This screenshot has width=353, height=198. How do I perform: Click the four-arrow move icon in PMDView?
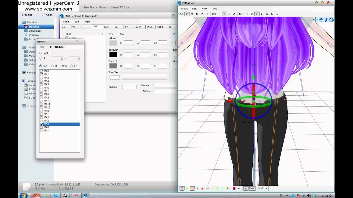(x=316, y=20)
